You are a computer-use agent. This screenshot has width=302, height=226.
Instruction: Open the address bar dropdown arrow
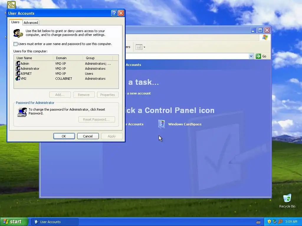pos(251,56)
